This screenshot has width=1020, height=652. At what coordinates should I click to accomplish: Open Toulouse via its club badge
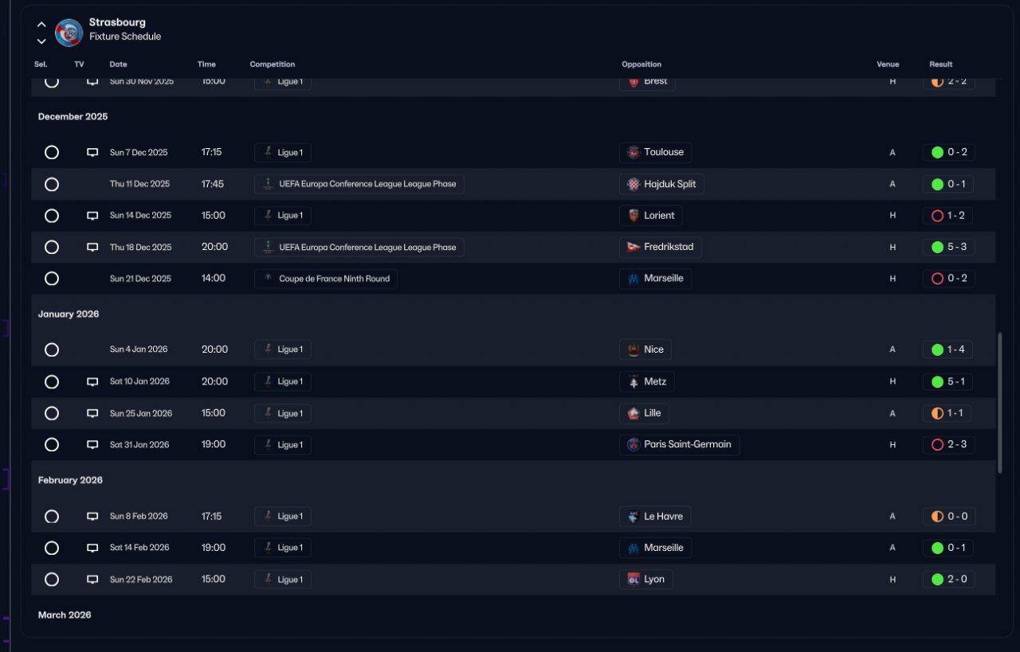click(634, 152)
